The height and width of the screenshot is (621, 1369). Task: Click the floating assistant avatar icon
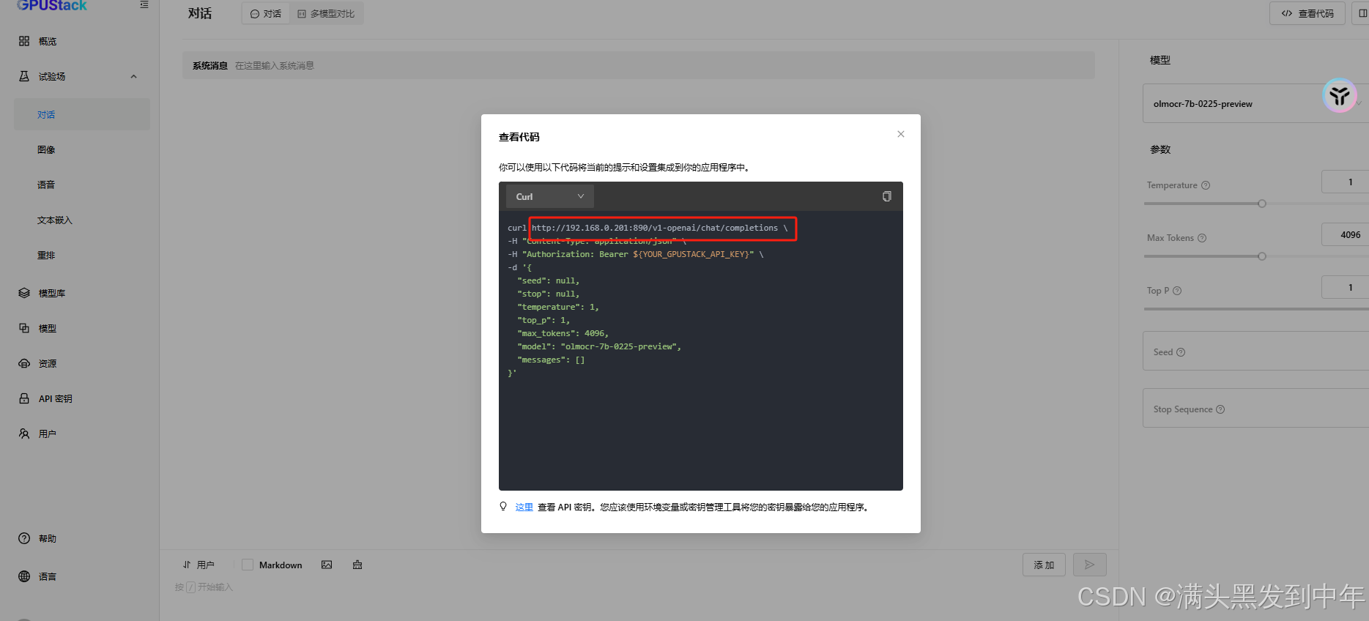[1340, 96]
